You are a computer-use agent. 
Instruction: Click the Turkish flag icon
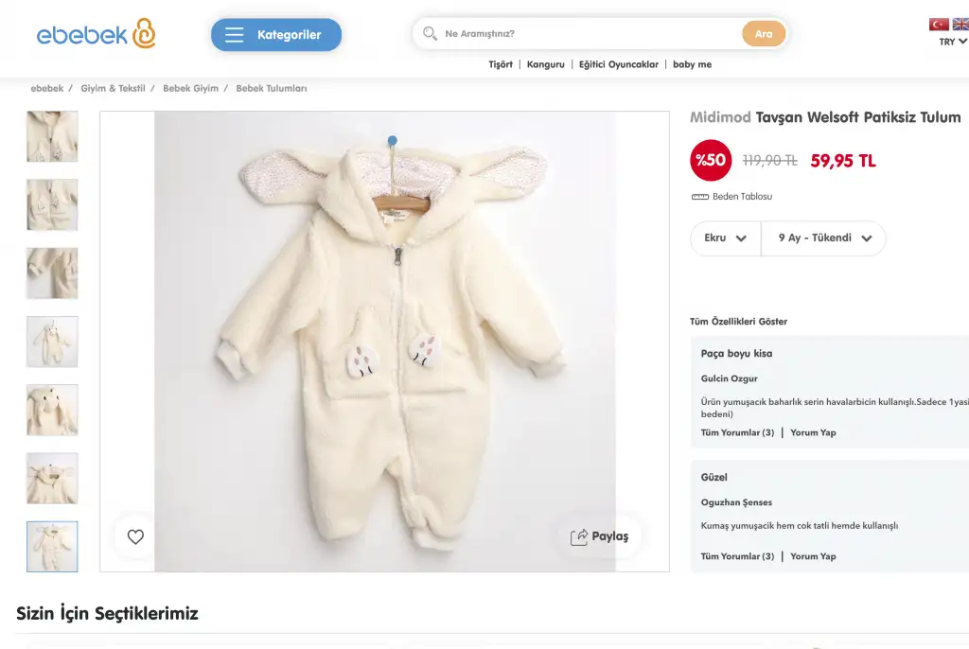point(938,25)
